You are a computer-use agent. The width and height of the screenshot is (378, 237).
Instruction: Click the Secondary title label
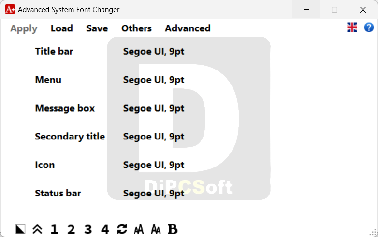coord(70,137)
